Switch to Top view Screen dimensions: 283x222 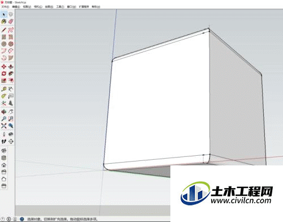pos(4,158)
